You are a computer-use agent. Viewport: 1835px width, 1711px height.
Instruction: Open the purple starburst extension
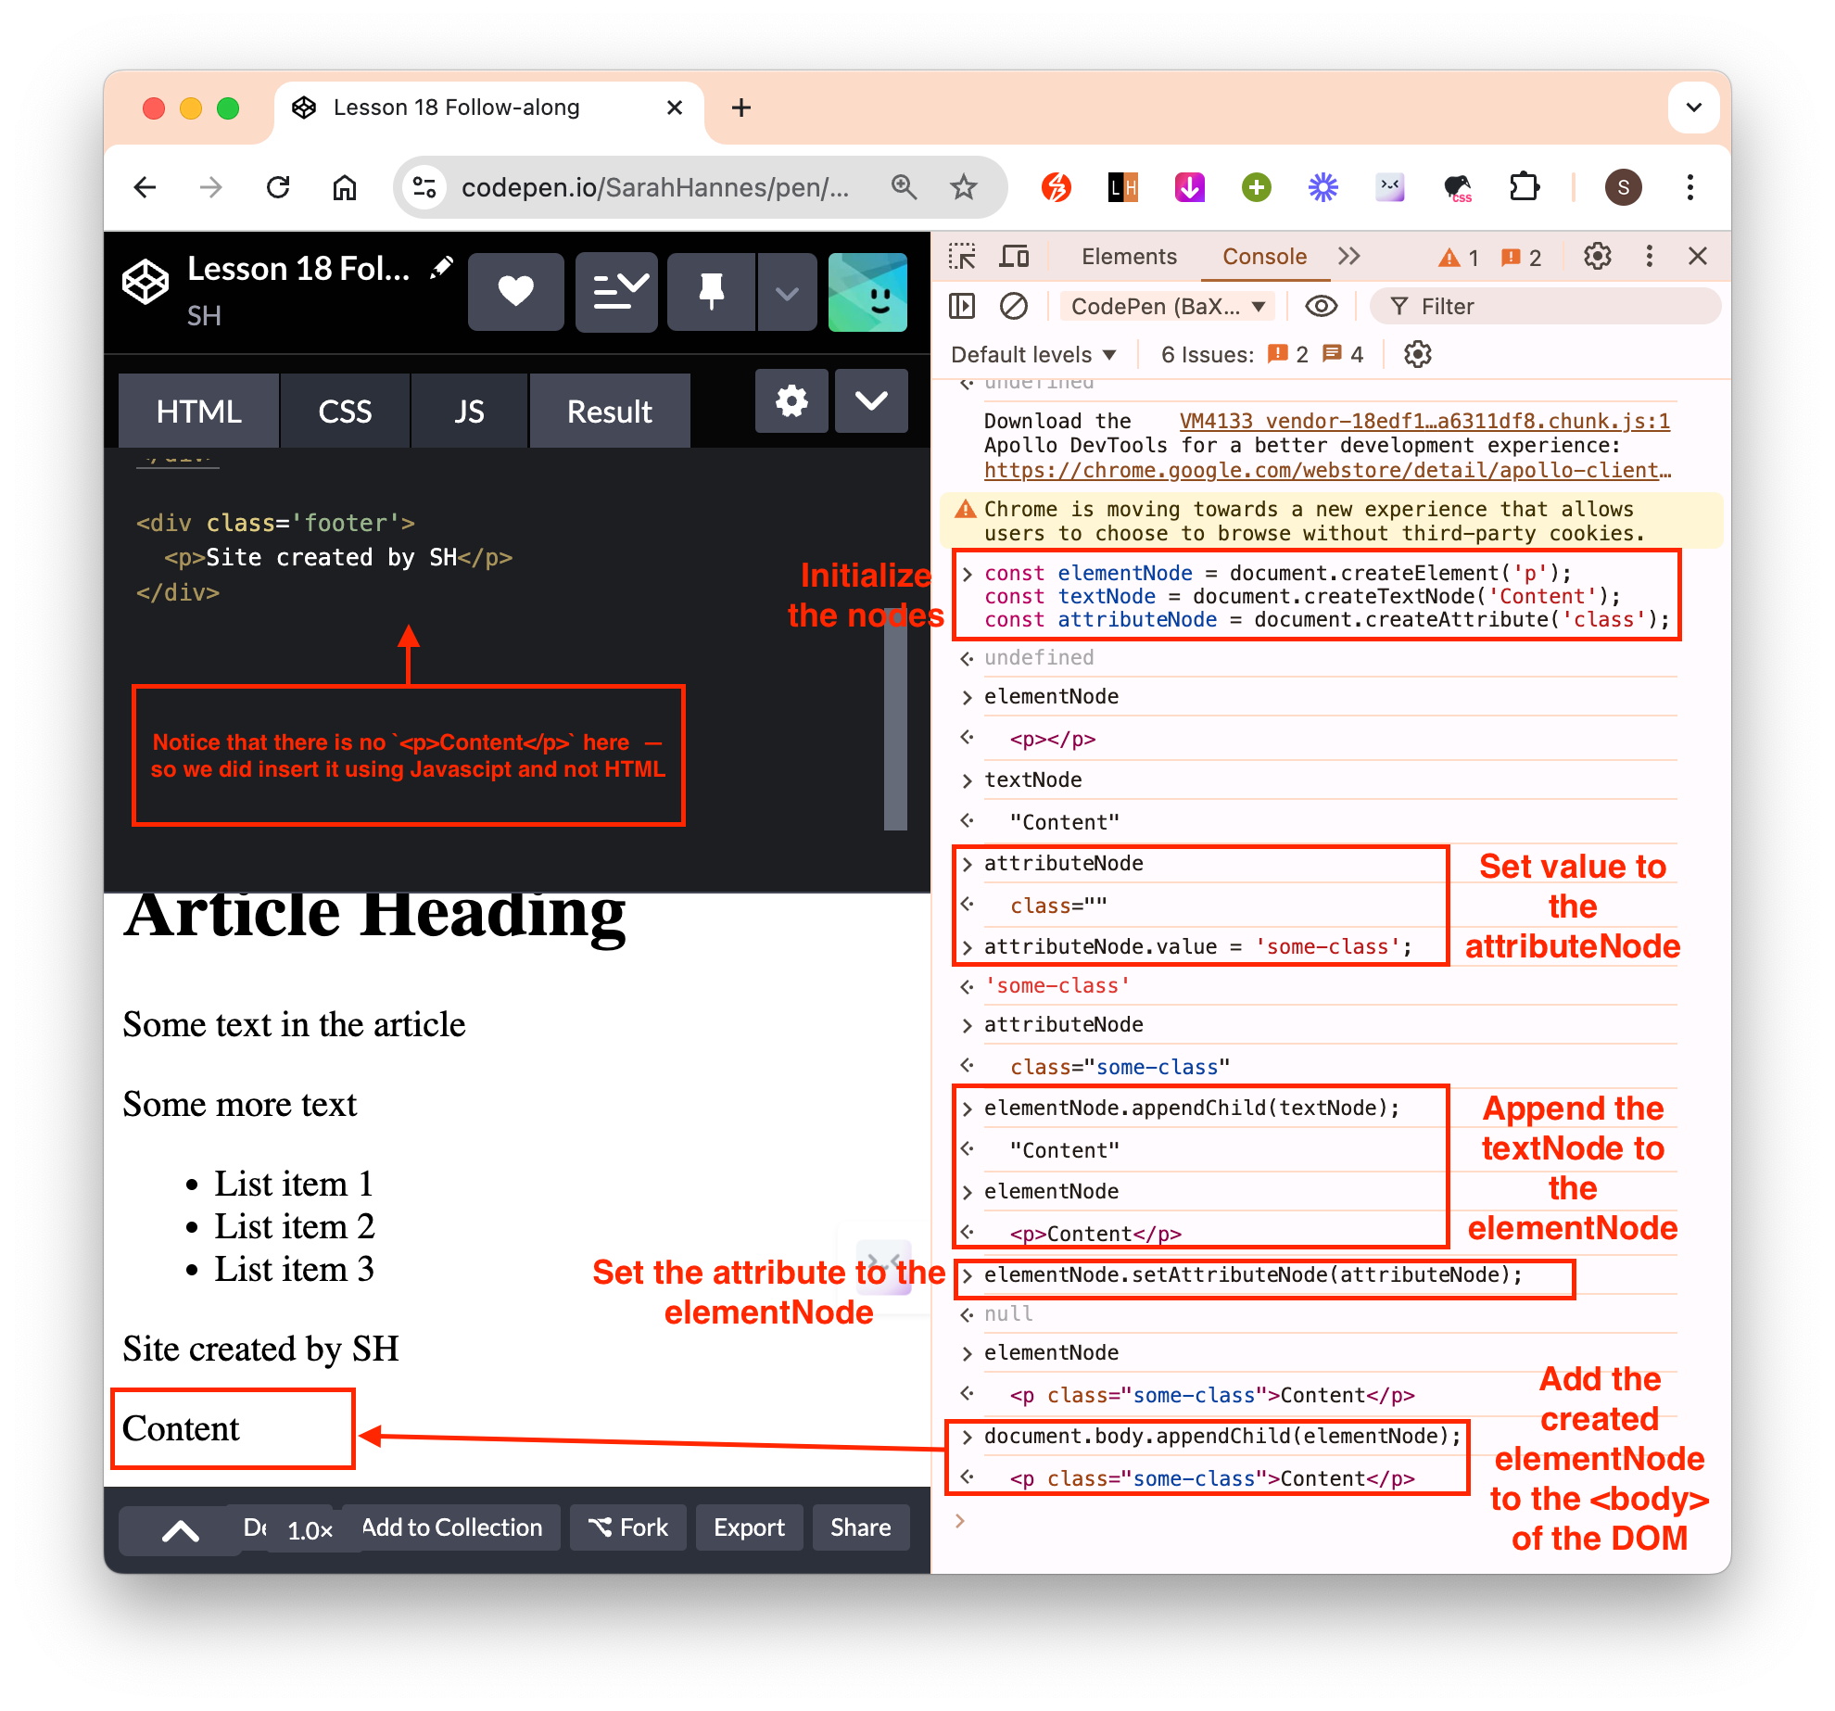pyautogui.click(x=1323, y=188)
